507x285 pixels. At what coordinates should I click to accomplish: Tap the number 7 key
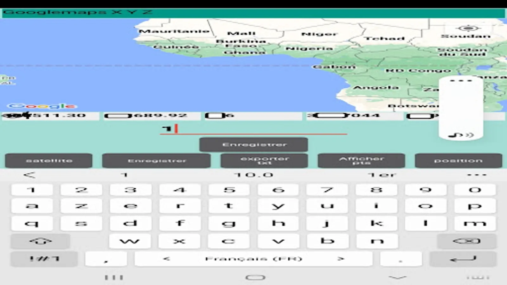(327, 190)
